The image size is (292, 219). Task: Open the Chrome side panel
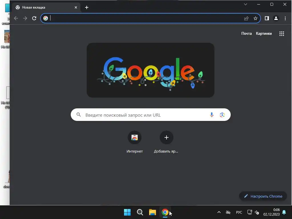point(267,18)
